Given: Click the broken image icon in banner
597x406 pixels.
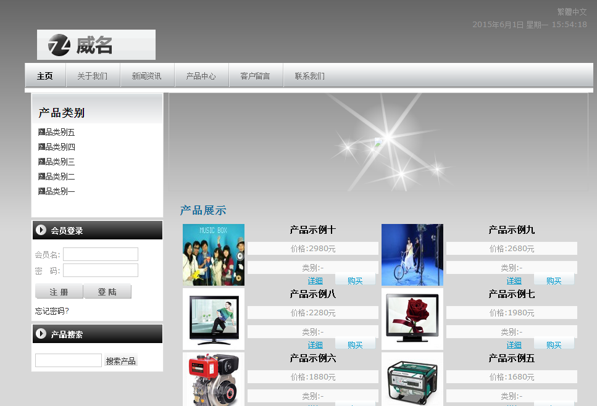Looking at the screenshot, I should (x=378, y=142).
